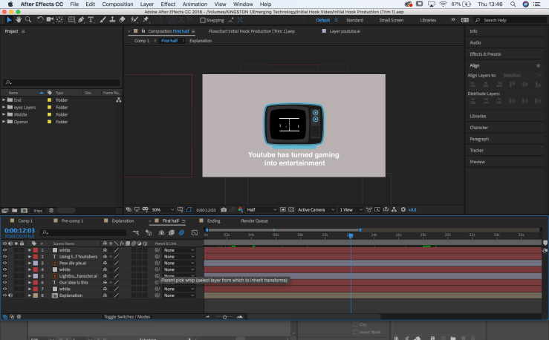Open the Composition menu
This screenshot has height=340, width=549.
point(117,4)
